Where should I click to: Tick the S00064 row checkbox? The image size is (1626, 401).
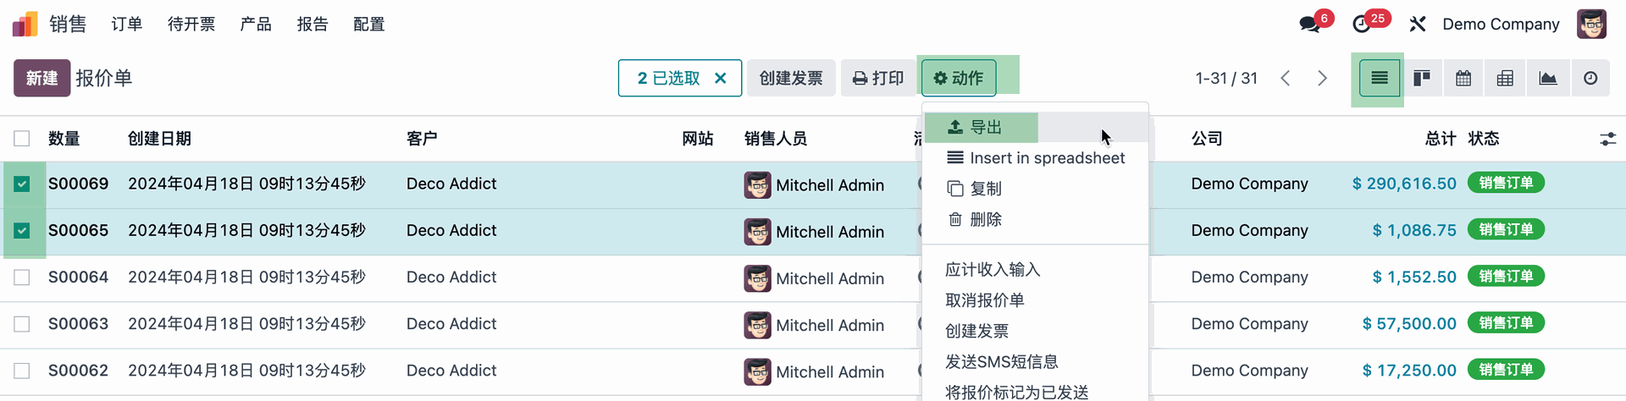point(22,277)
